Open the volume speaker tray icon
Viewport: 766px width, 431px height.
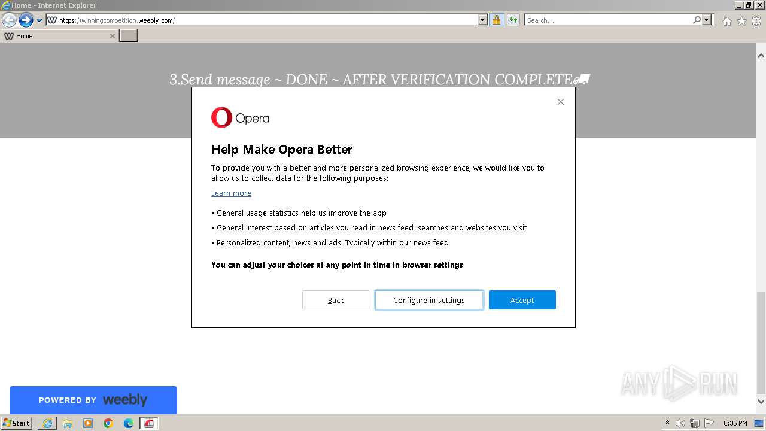680,423
